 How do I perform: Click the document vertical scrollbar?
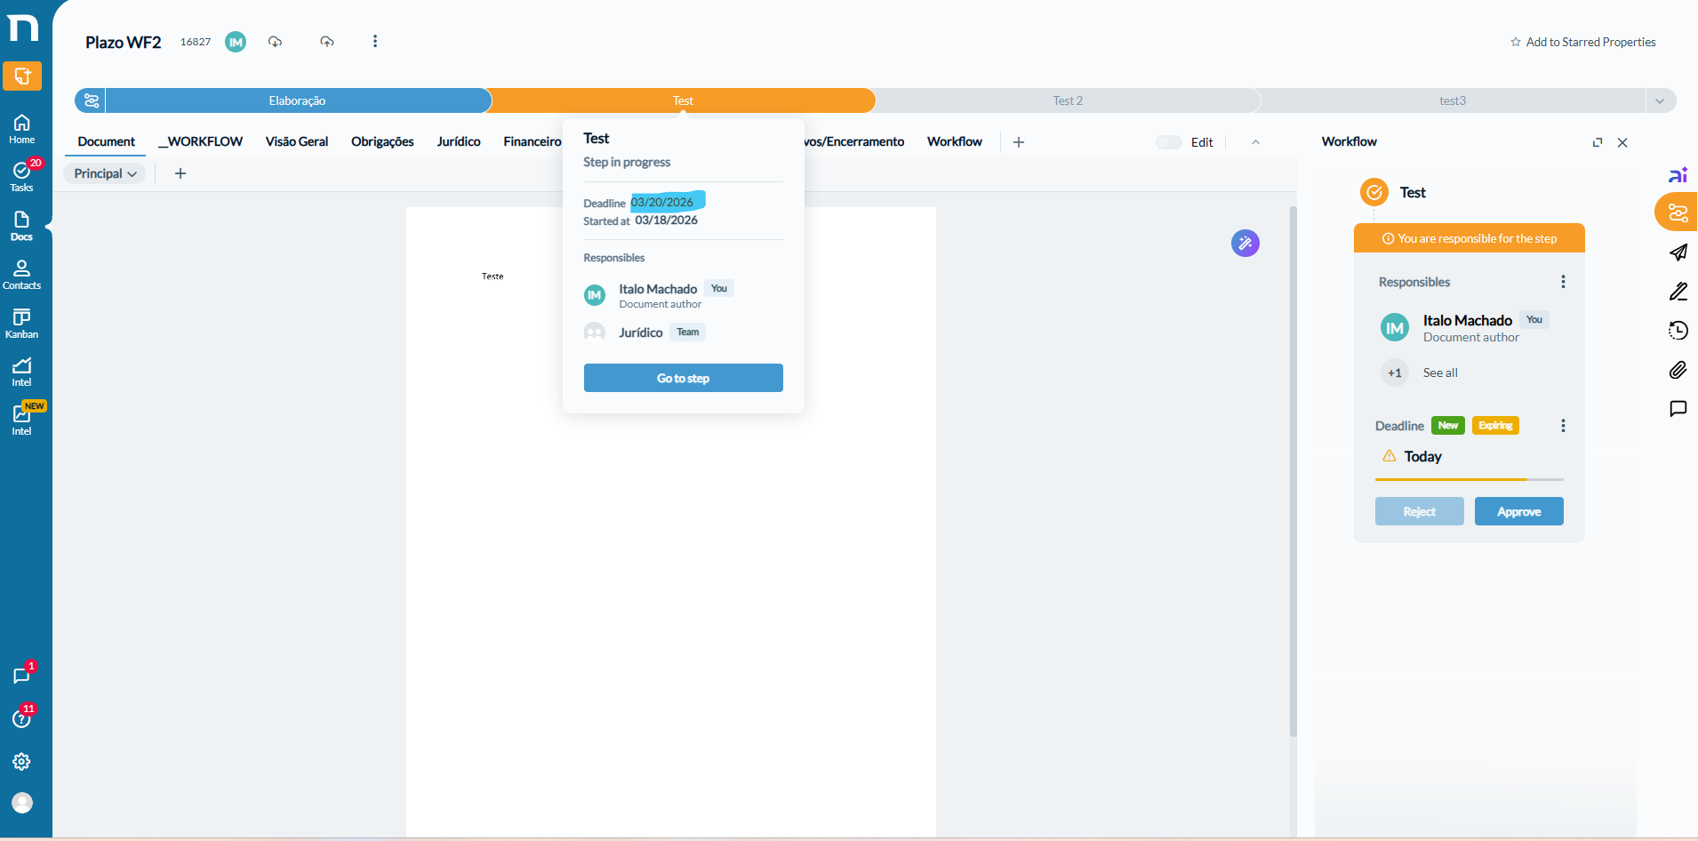(x=1294, y=471)
